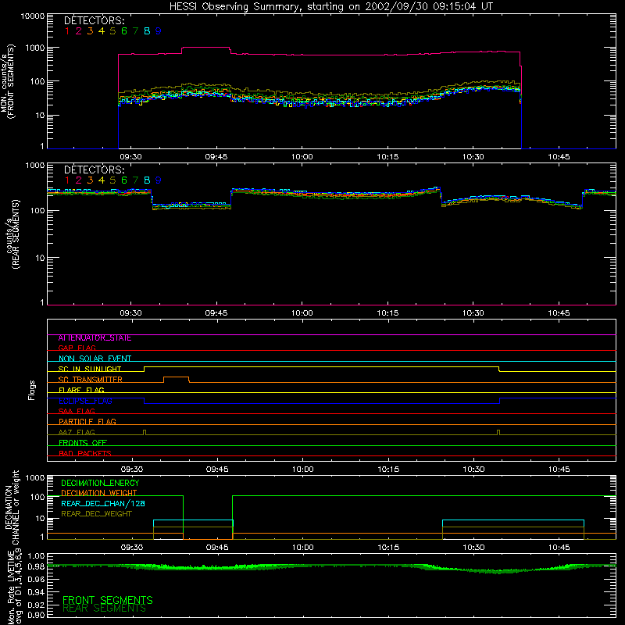Click the REAR SEGMENTS counts/s axis label
The height and width of the screenshot is (625, 625).
(12, 234)
